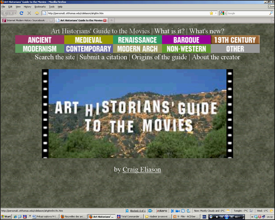Expand the address bar history dropdown arrow

[216, 13]
